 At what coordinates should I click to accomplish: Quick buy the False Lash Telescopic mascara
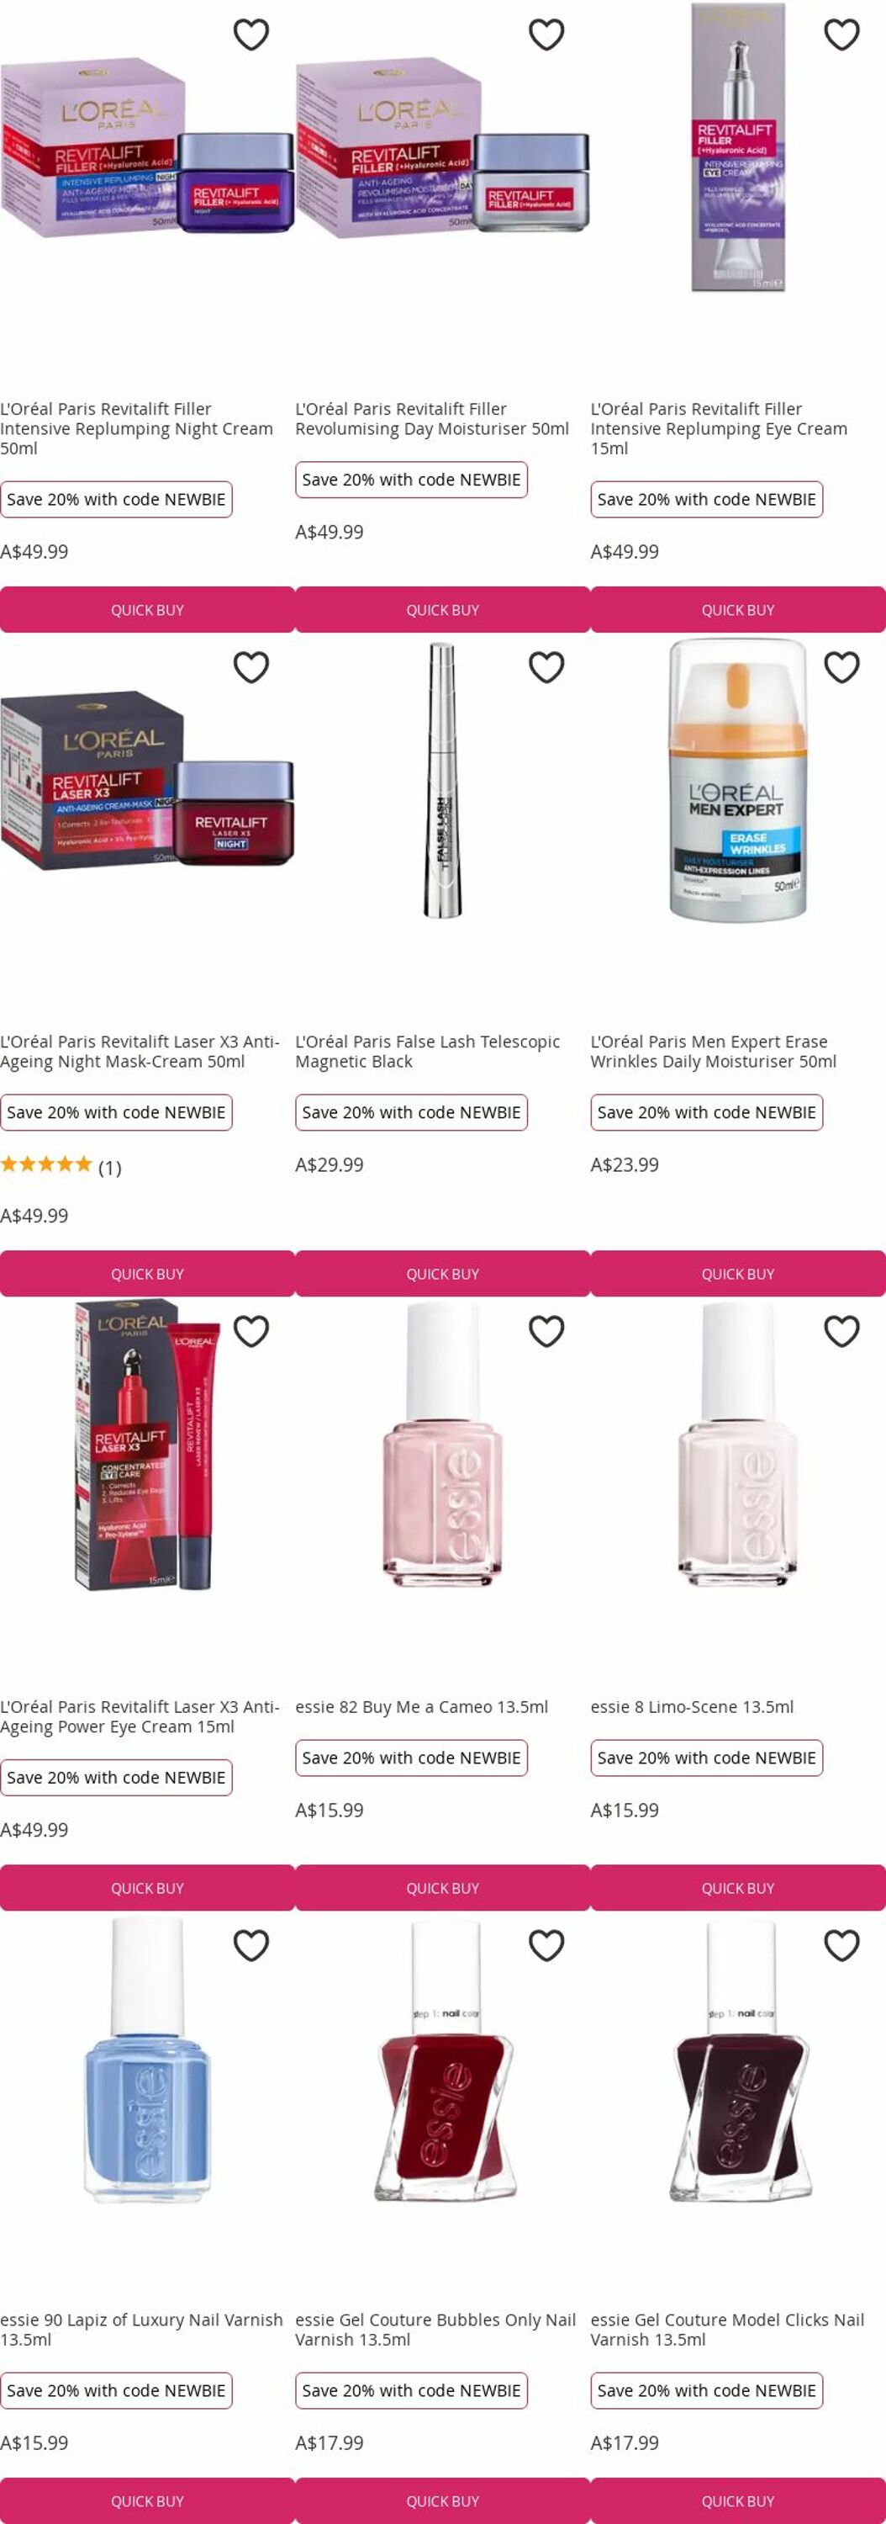coord(442,1274)
